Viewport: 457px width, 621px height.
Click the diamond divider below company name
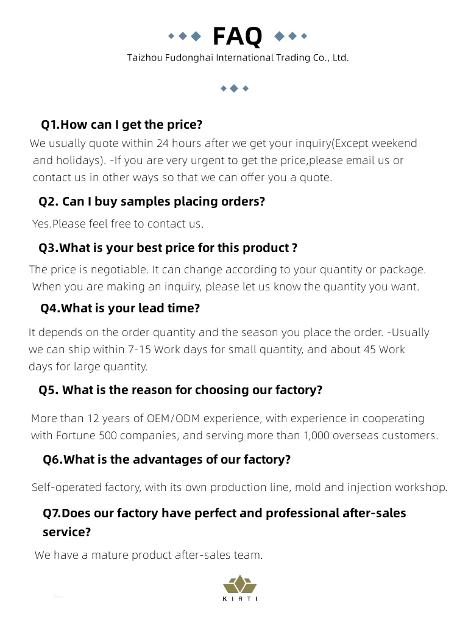235,88
